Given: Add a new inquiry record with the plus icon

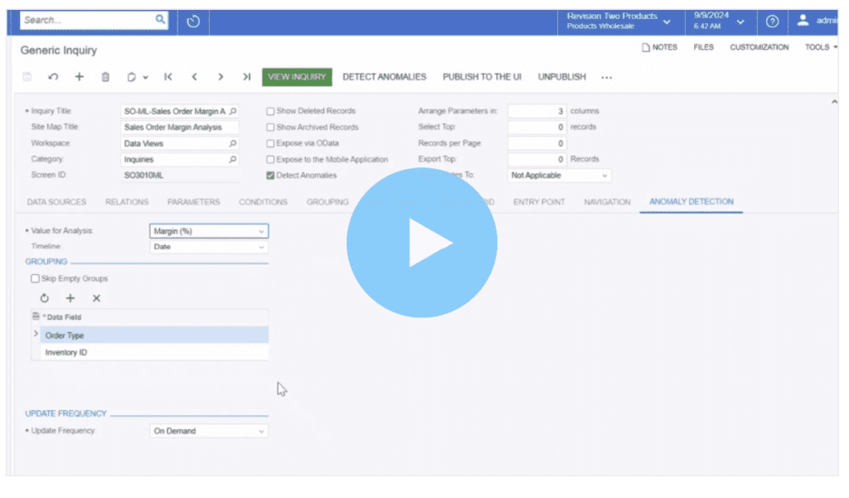Looking at the screenshot, I should point(80,77).
